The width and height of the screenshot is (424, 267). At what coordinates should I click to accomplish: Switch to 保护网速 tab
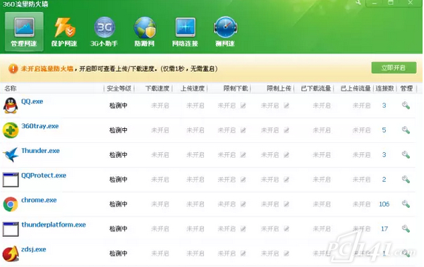pyautogui.click(x=64, y=32)
